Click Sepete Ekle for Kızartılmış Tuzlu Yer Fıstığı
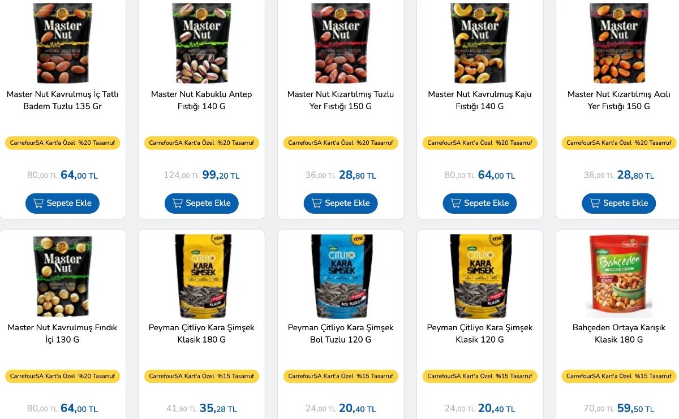Viewport: 679px width, 419px height. click(x=341, y=203)
